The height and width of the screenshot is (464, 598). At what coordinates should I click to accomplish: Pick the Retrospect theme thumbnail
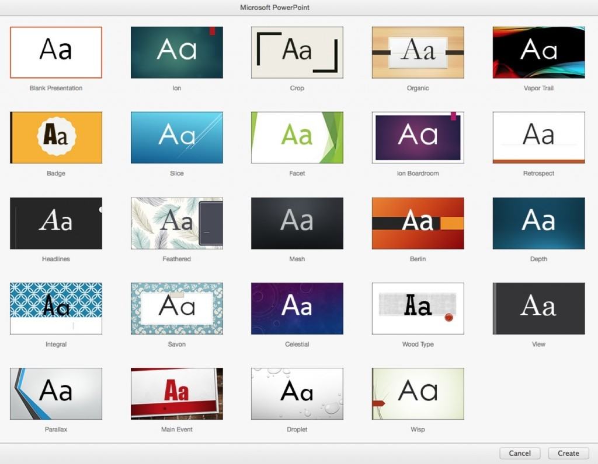(538, 138)
